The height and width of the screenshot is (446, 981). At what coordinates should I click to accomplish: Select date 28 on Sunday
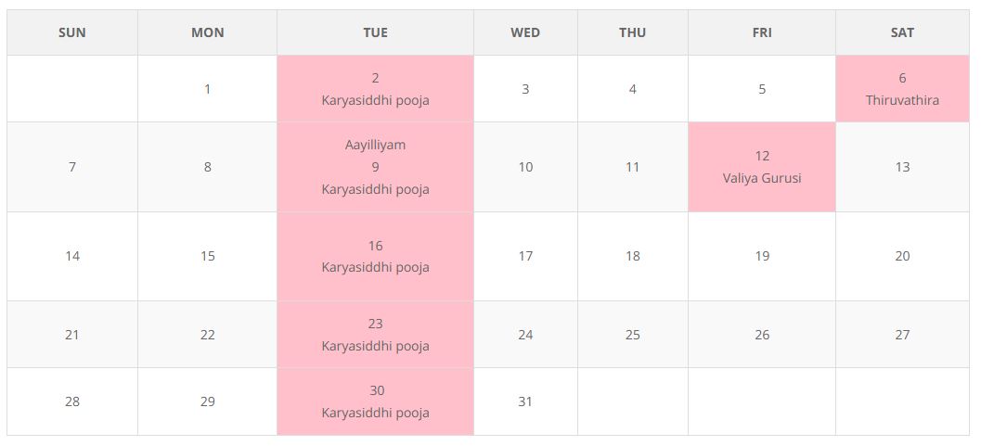[x=72, y=401]
